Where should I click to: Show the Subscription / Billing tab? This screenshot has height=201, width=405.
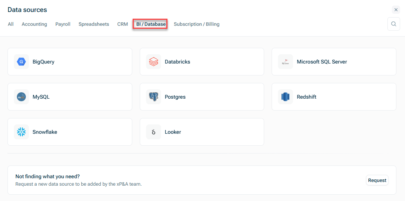point(197,24)
